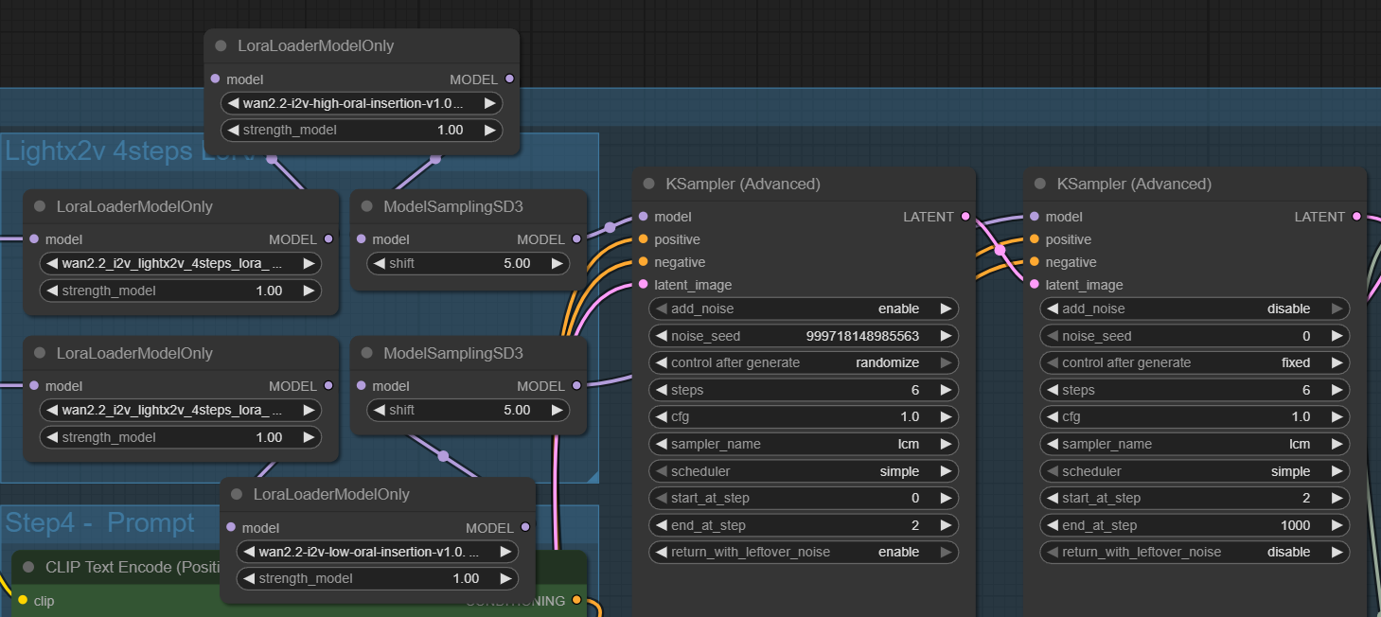Increase shift on the lower ModelSamplingSD3 with right arrow

click(x=557, y=410)
